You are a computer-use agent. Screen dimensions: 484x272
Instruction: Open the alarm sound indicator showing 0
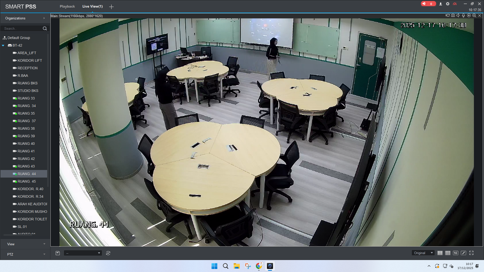pyautogui.click(x=428, y=4)
